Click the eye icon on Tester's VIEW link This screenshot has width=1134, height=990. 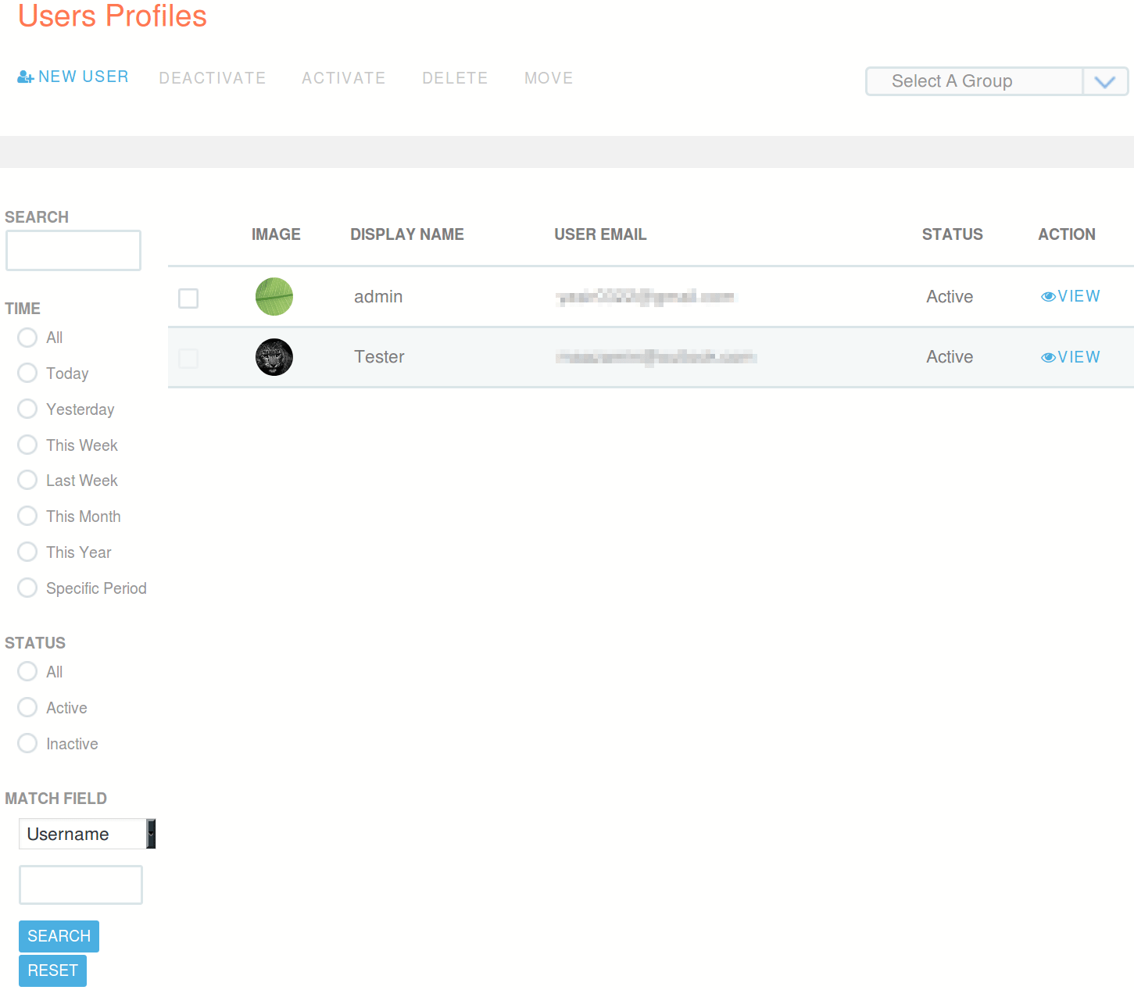tap(1048, 356)
